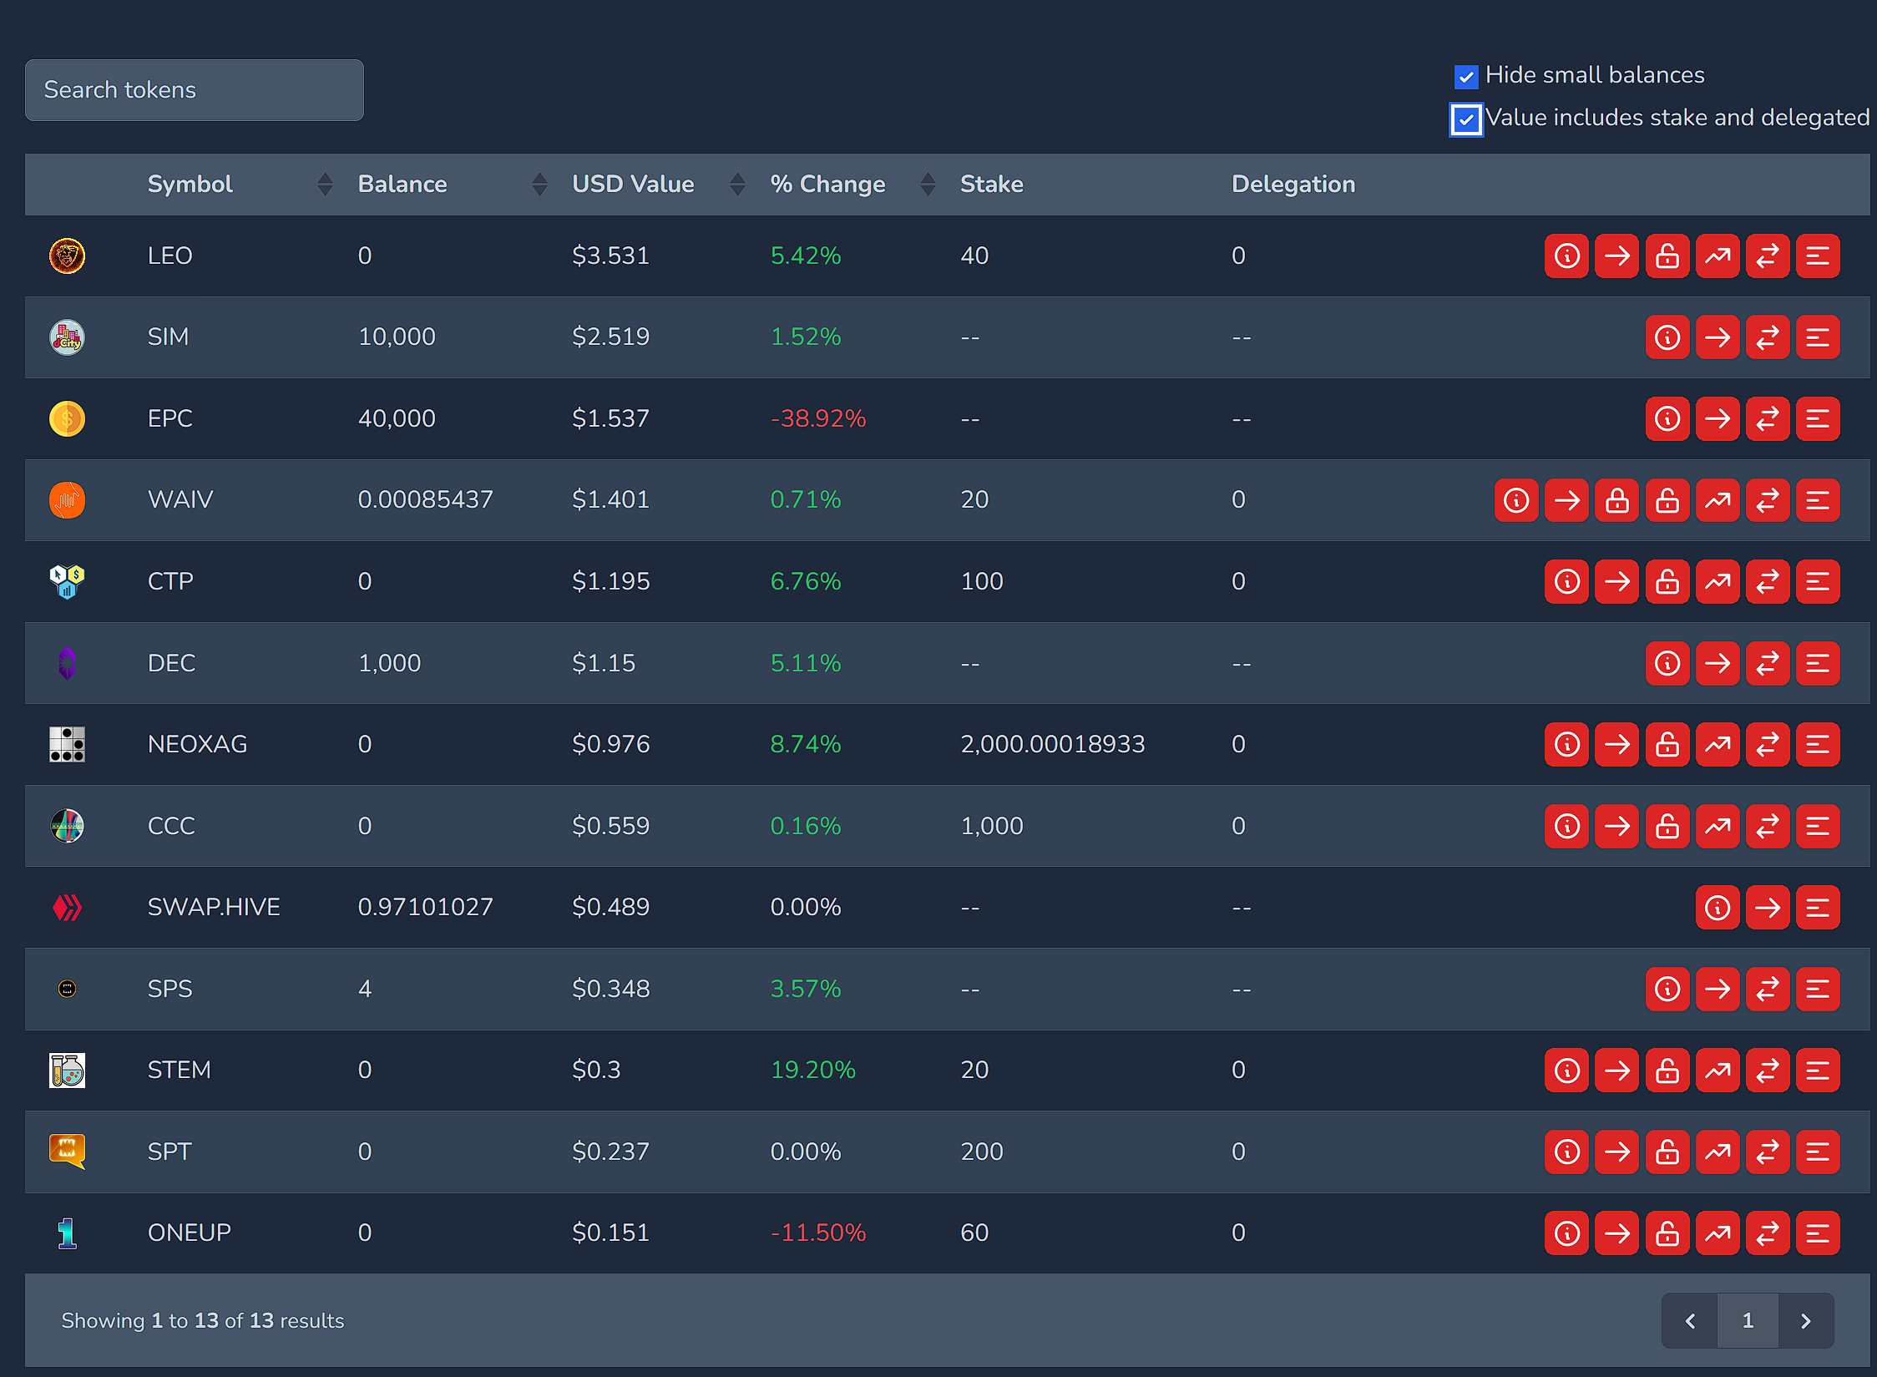Click the LEO lion logo
This screenshot has width=1877, height=1377.
coord(68,256)
